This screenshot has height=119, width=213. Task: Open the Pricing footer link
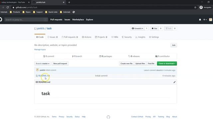[148, 117]
